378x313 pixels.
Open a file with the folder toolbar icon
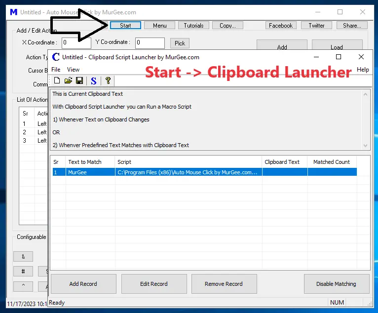click(68, 80)
